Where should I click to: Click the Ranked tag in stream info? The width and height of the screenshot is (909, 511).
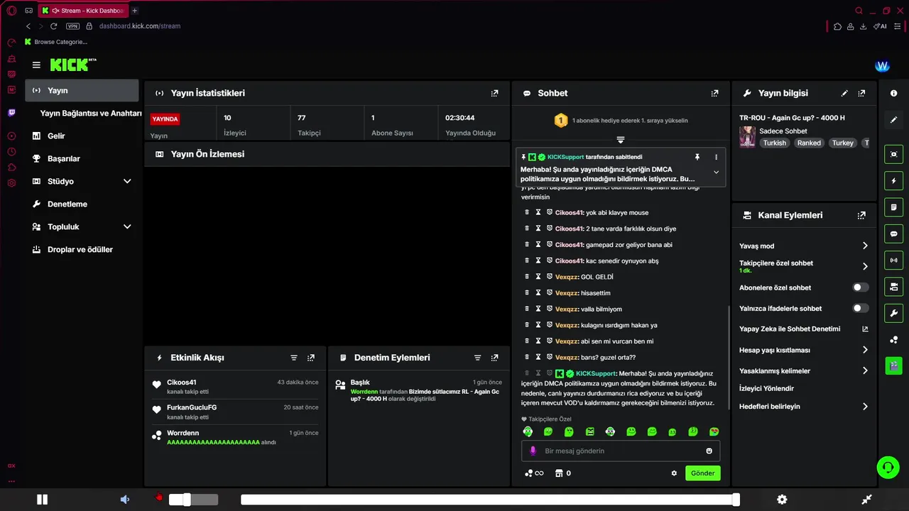pyautogui.click(x=809, y=143)
